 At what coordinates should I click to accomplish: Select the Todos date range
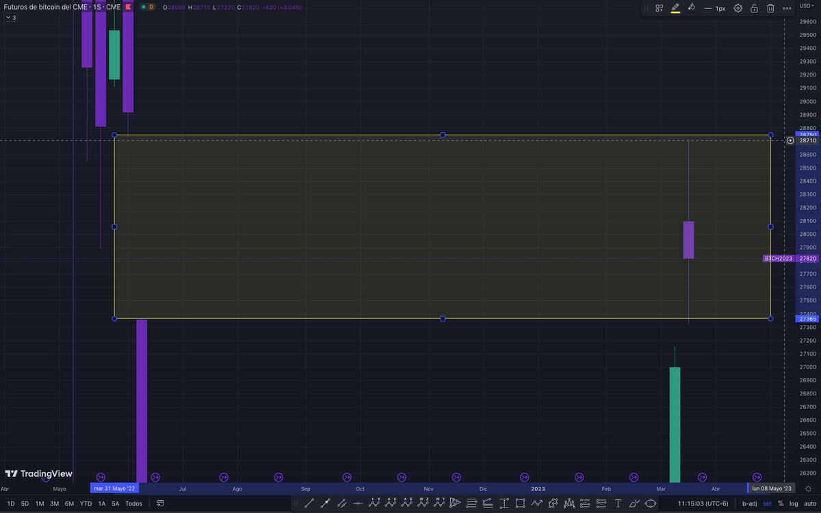click(133, 503)
